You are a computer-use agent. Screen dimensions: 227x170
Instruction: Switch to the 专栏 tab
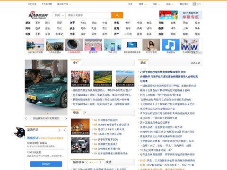click(76, 63)
